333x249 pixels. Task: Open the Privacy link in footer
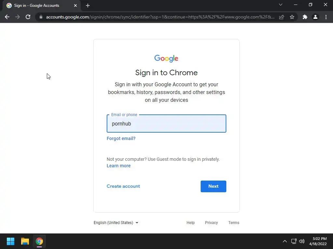pos(211,223)
